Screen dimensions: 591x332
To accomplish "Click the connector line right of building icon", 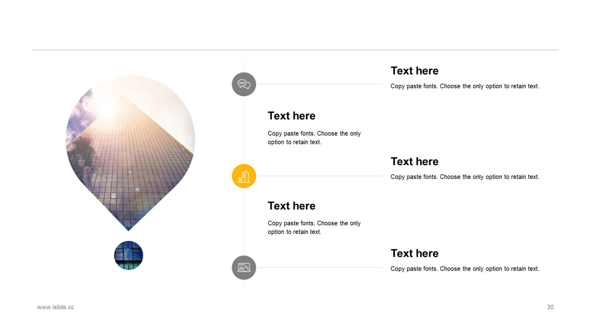I will pos(320,176).
